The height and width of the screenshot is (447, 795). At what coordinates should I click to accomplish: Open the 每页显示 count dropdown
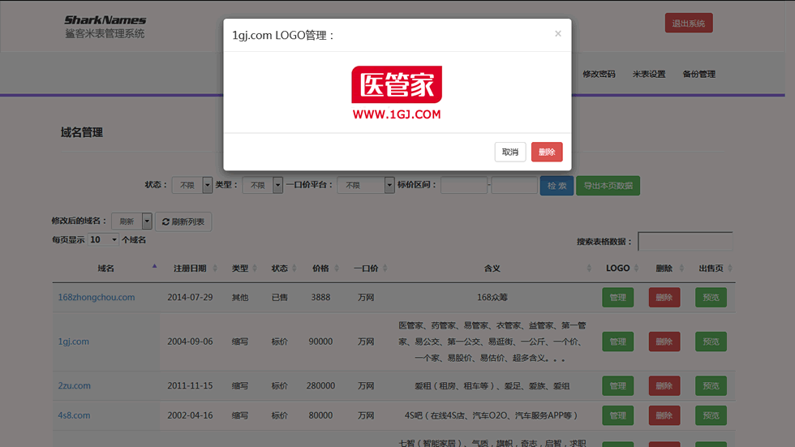click(103, 239)
